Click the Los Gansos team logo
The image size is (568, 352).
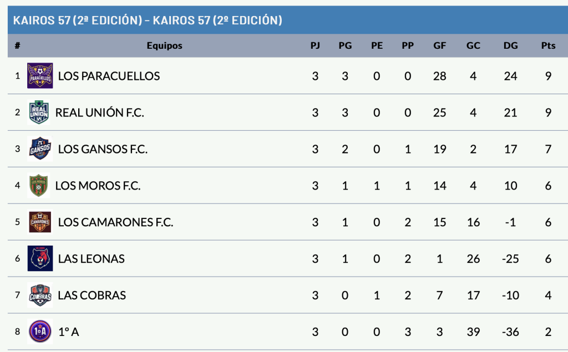pos(40,149)
